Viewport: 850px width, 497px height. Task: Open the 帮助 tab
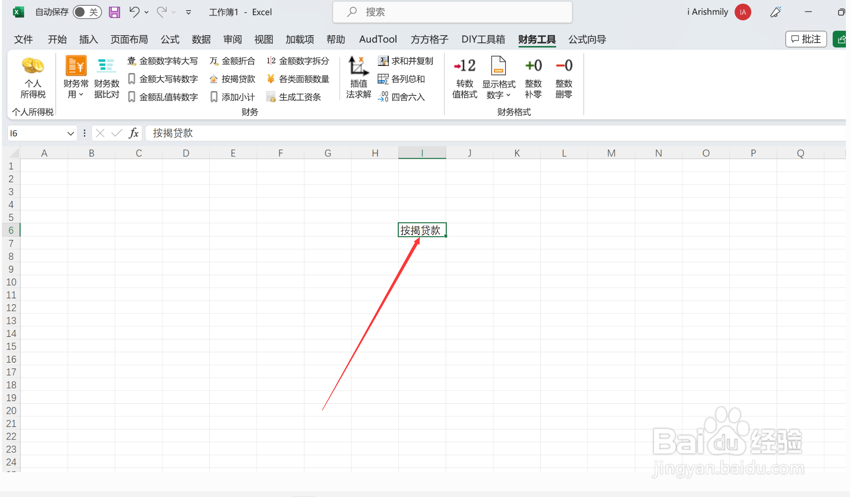coord(336,39)
